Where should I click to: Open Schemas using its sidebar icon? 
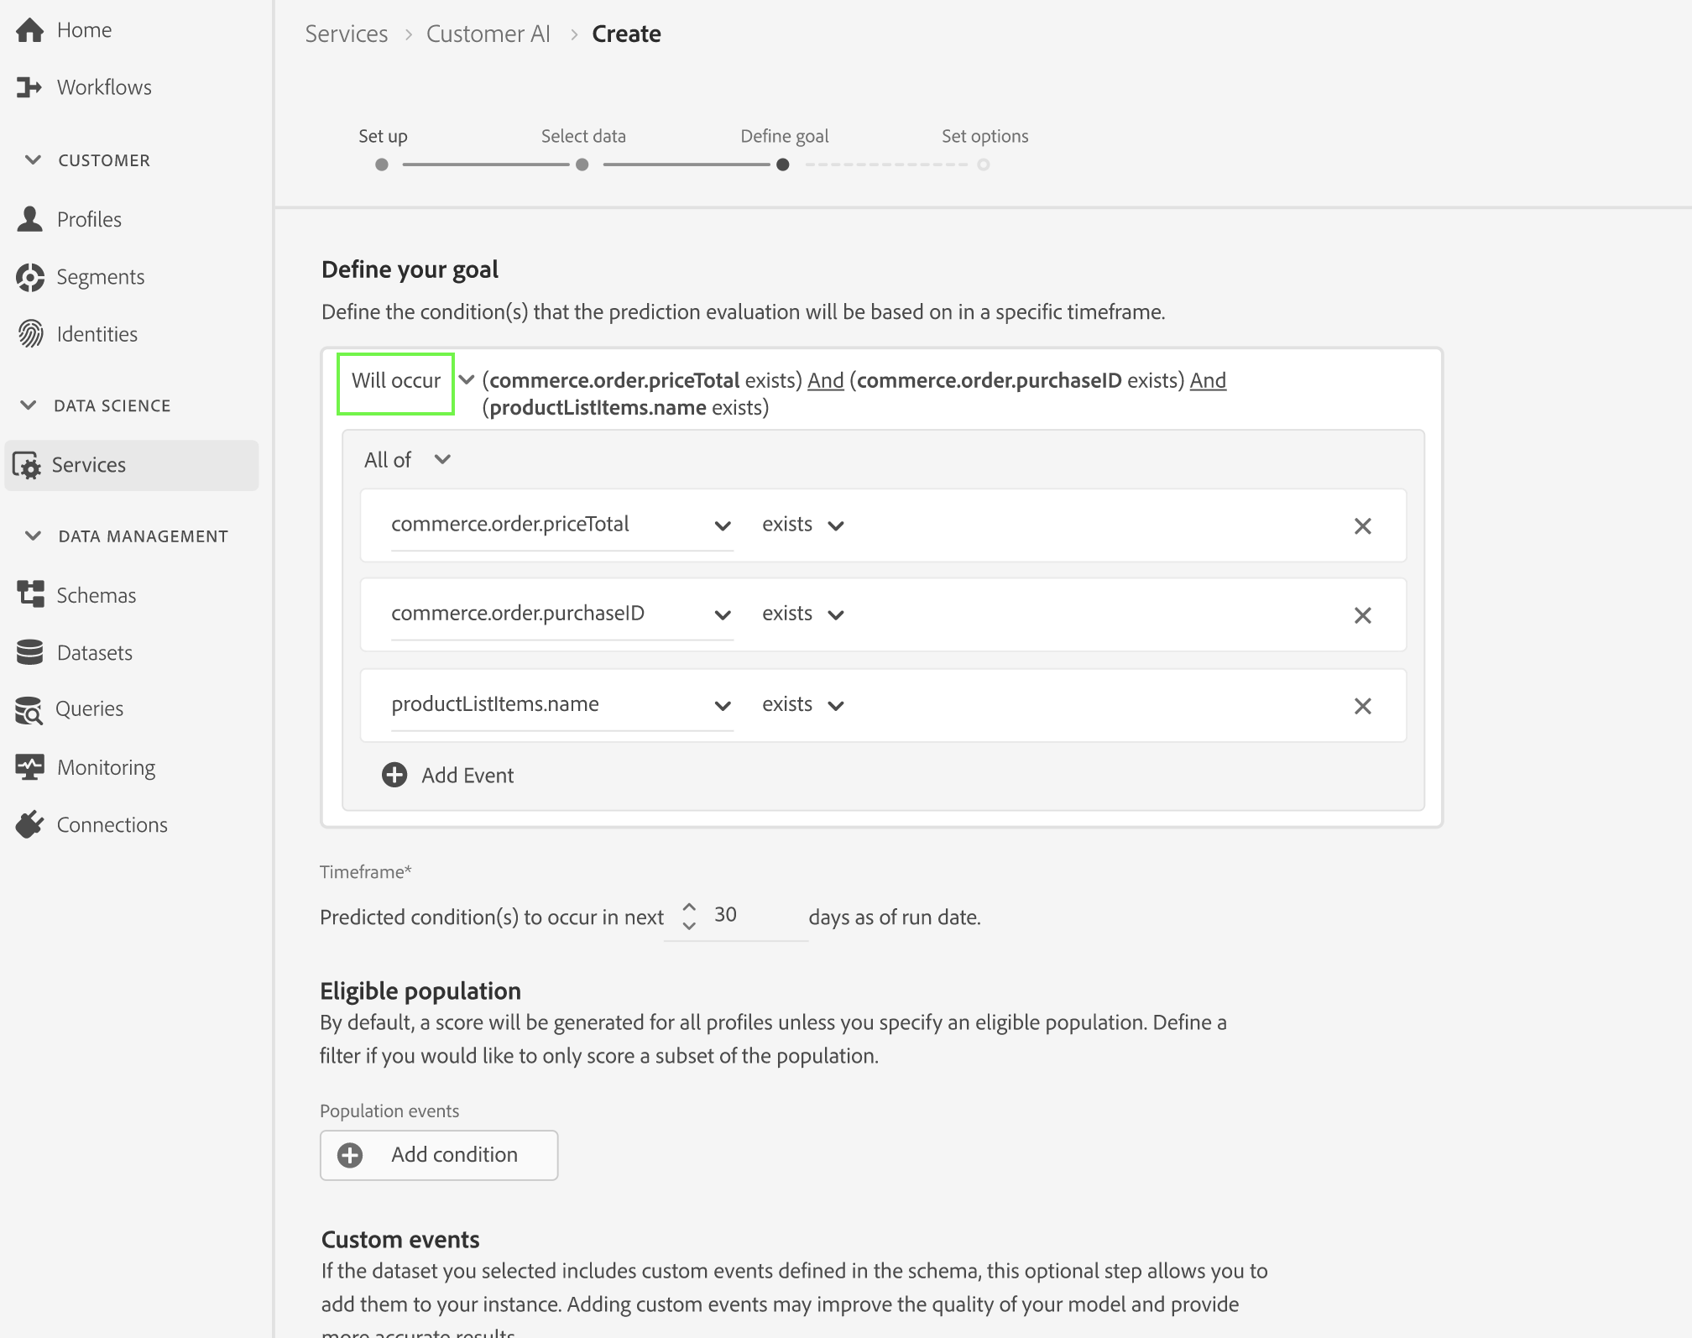(30, 594)
